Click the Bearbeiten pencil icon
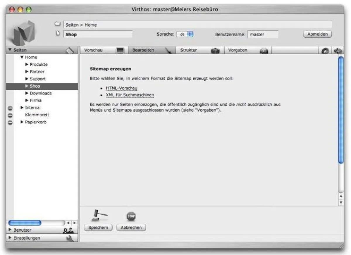This screenshot has width=351, height=255. pos(168,50)
